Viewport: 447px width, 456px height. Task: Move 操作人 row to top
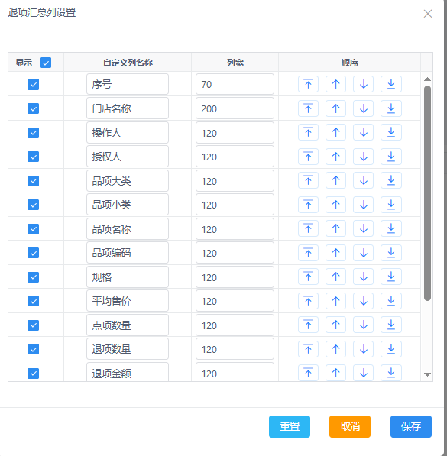(x=308, y=133)
